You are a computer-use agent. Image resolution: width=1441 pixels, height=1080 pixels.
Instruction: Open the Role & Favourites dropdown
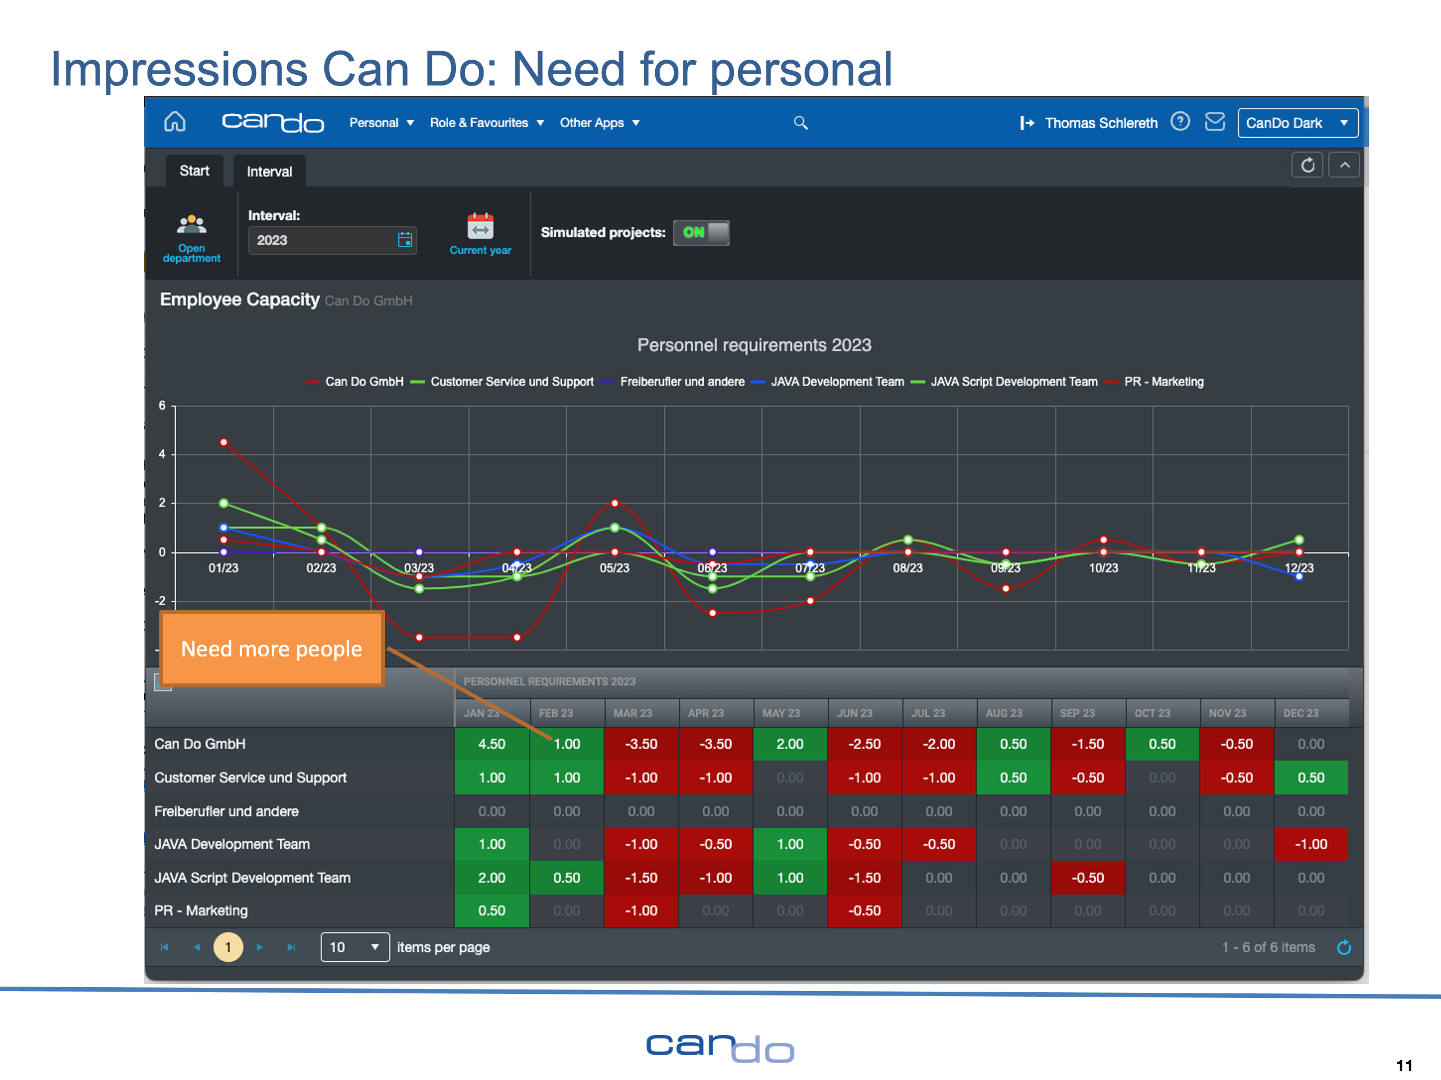click(x=487, y=123)
